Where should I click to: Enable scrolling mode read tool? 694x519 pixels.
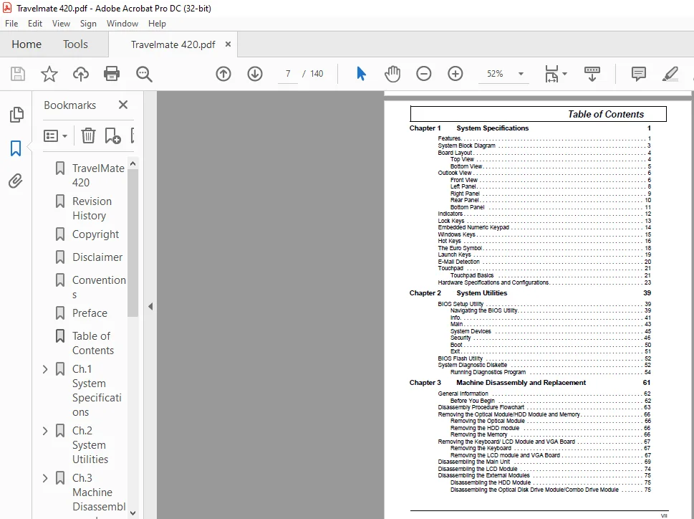tap(592, 74)
